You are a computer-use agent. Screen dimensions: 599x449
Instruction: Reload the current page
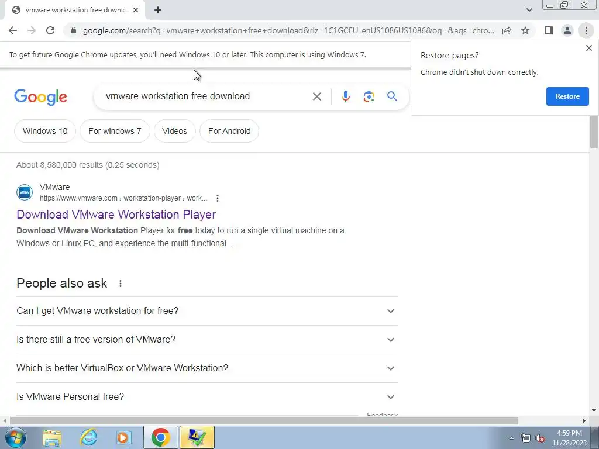click(50, 30)
